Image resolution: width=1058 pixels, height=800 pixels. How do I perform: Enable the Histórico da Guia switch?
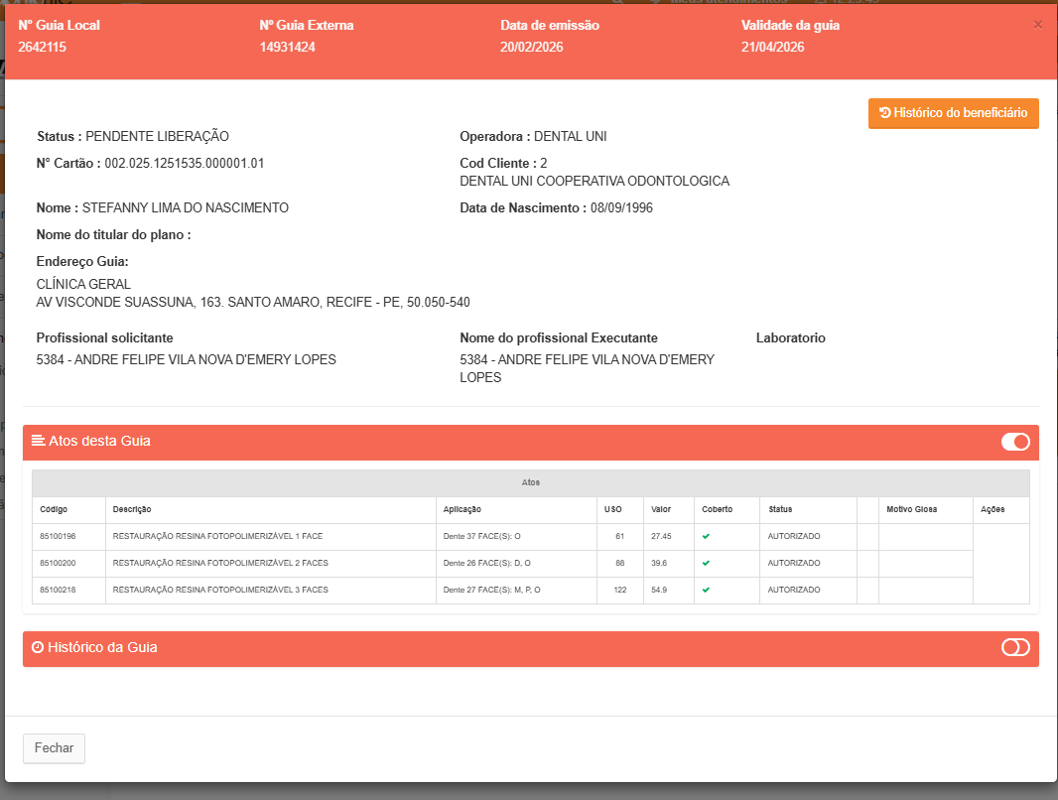click(1014, 648)
